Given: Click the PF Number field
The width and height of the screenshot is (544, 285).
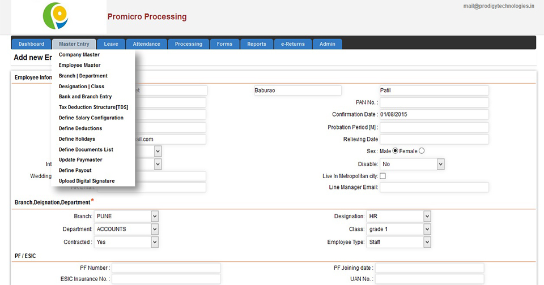Looking at the screenshot, I should pyautogui.click(x=166, y=268).
